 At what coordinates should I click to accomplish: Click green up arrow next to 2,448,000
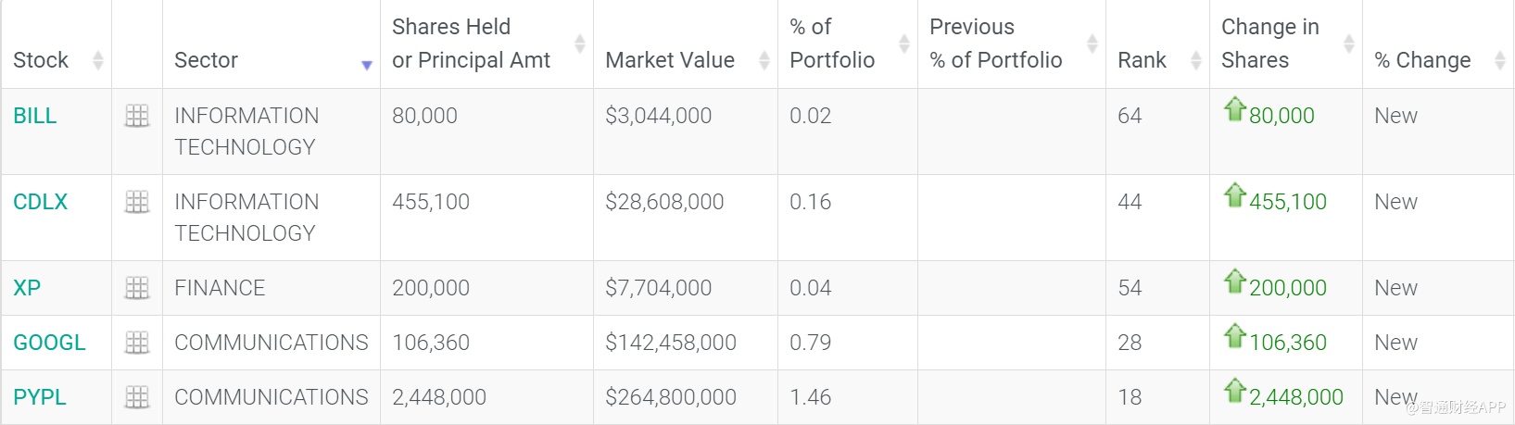[x=1234, y=391]
